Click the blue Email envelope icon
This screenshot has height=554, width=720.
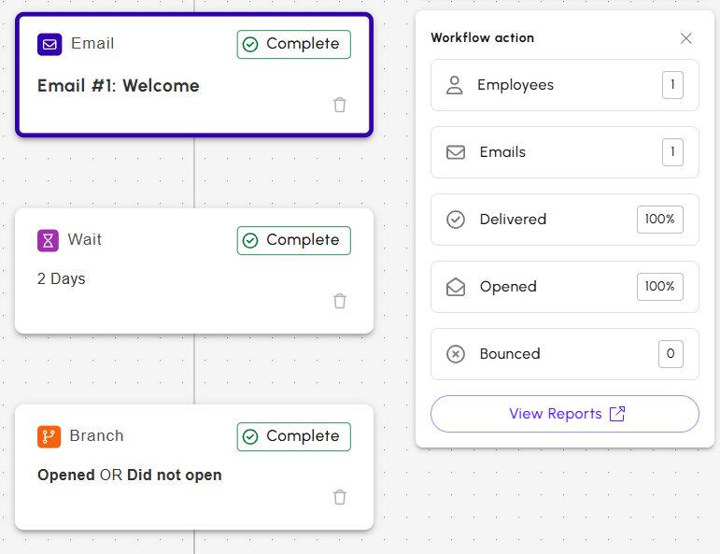[x=49, y=45]
